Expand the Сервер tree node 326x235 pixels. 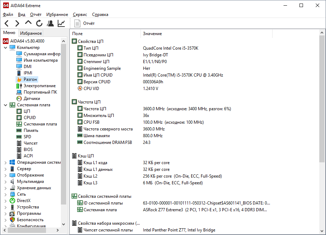(x=6, y=169)
